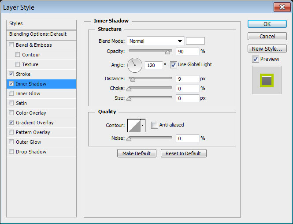Click the layer style preview thumbnail
293x224 pixels.
pyautogui.click(x=267, y=80)
